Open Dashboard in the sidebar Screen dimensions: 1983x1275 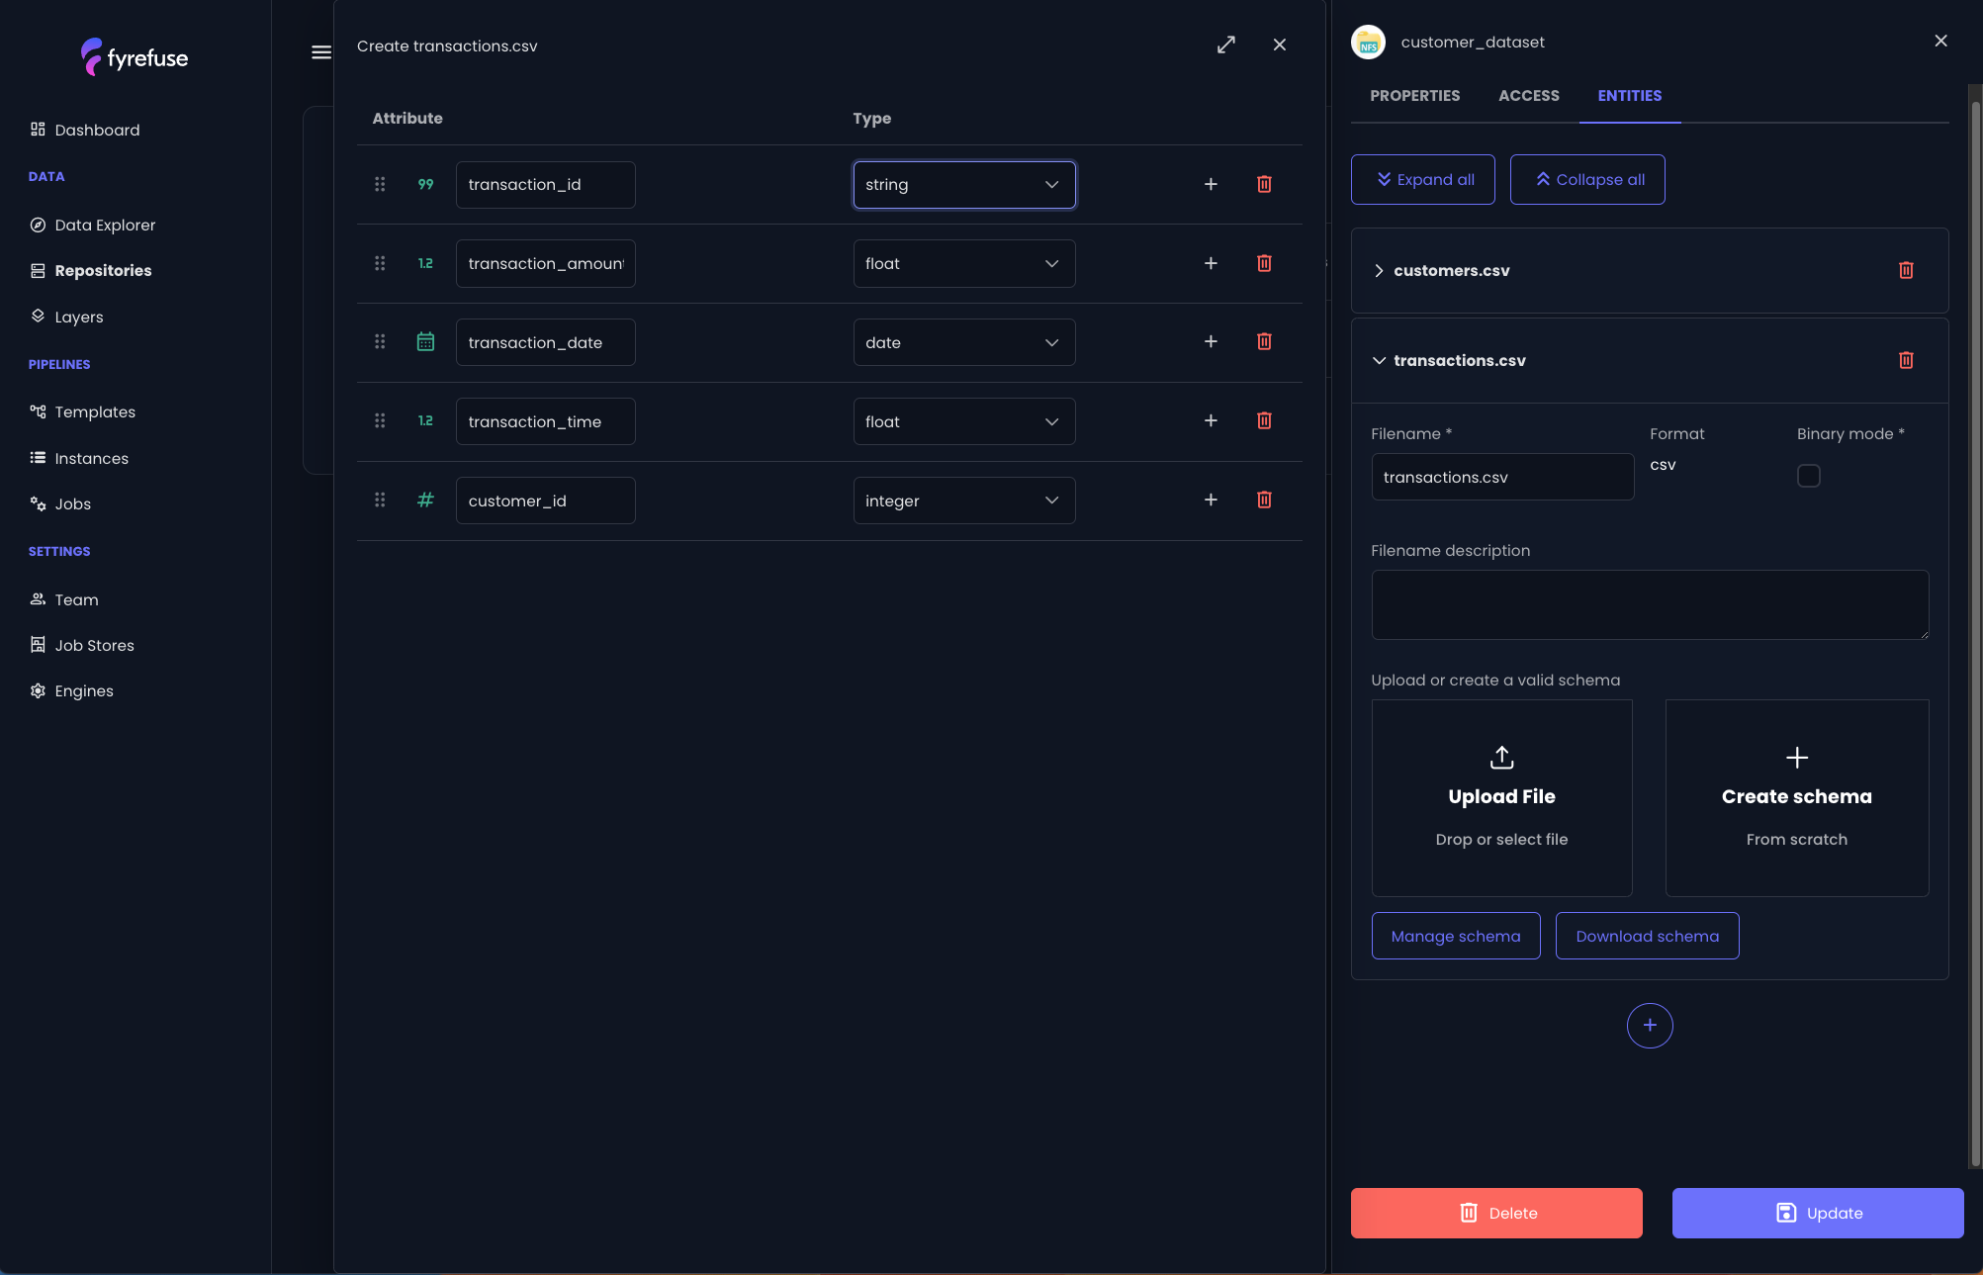(86, 130)
